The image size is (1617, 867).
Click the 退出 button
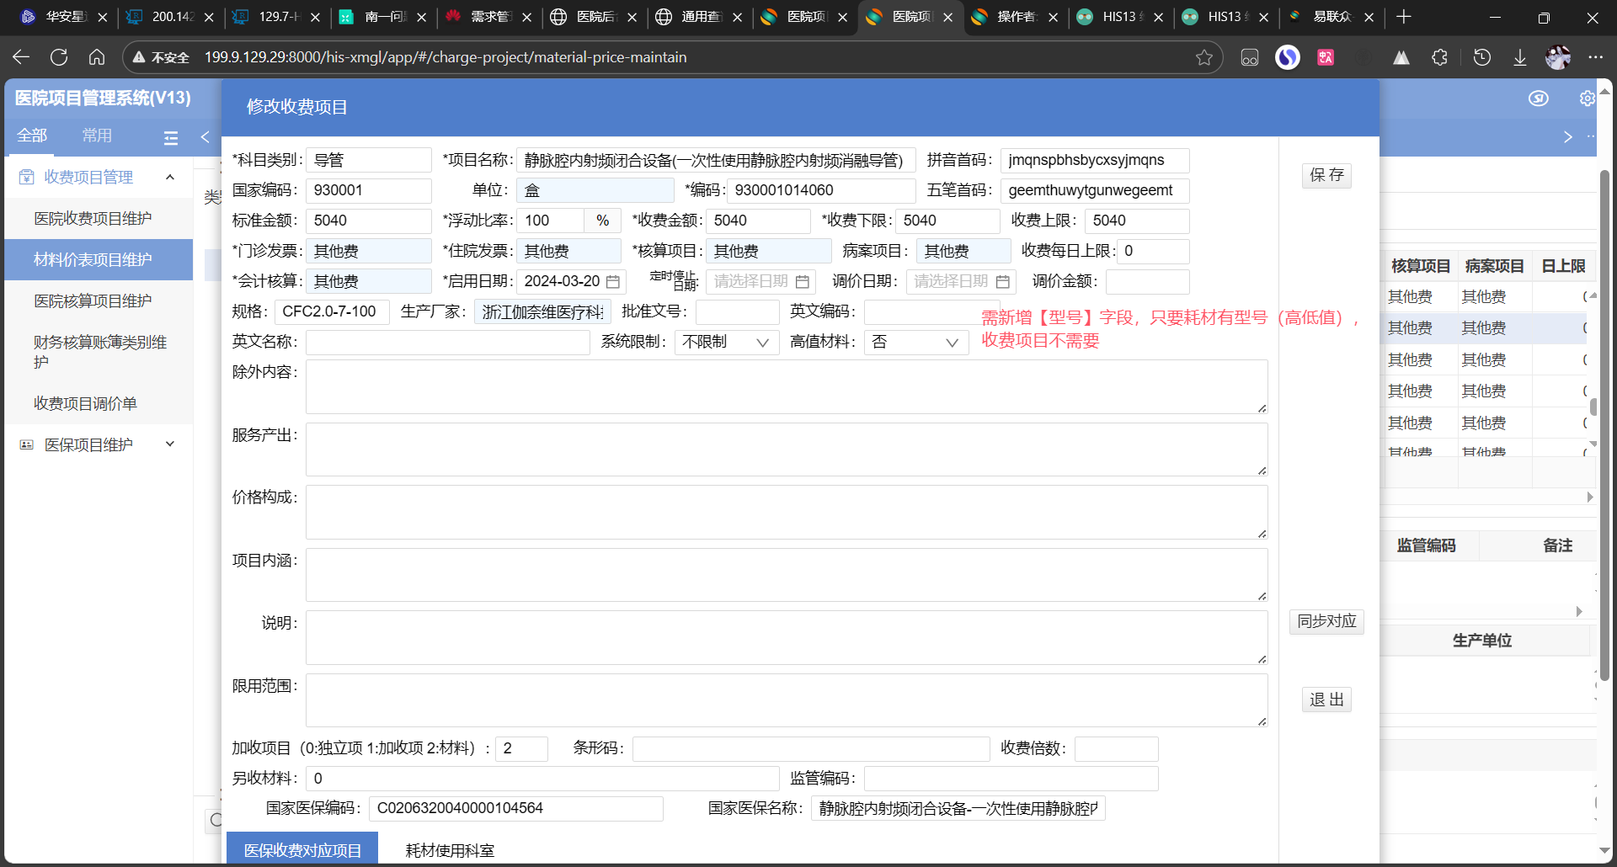[x=1327, y=699]
